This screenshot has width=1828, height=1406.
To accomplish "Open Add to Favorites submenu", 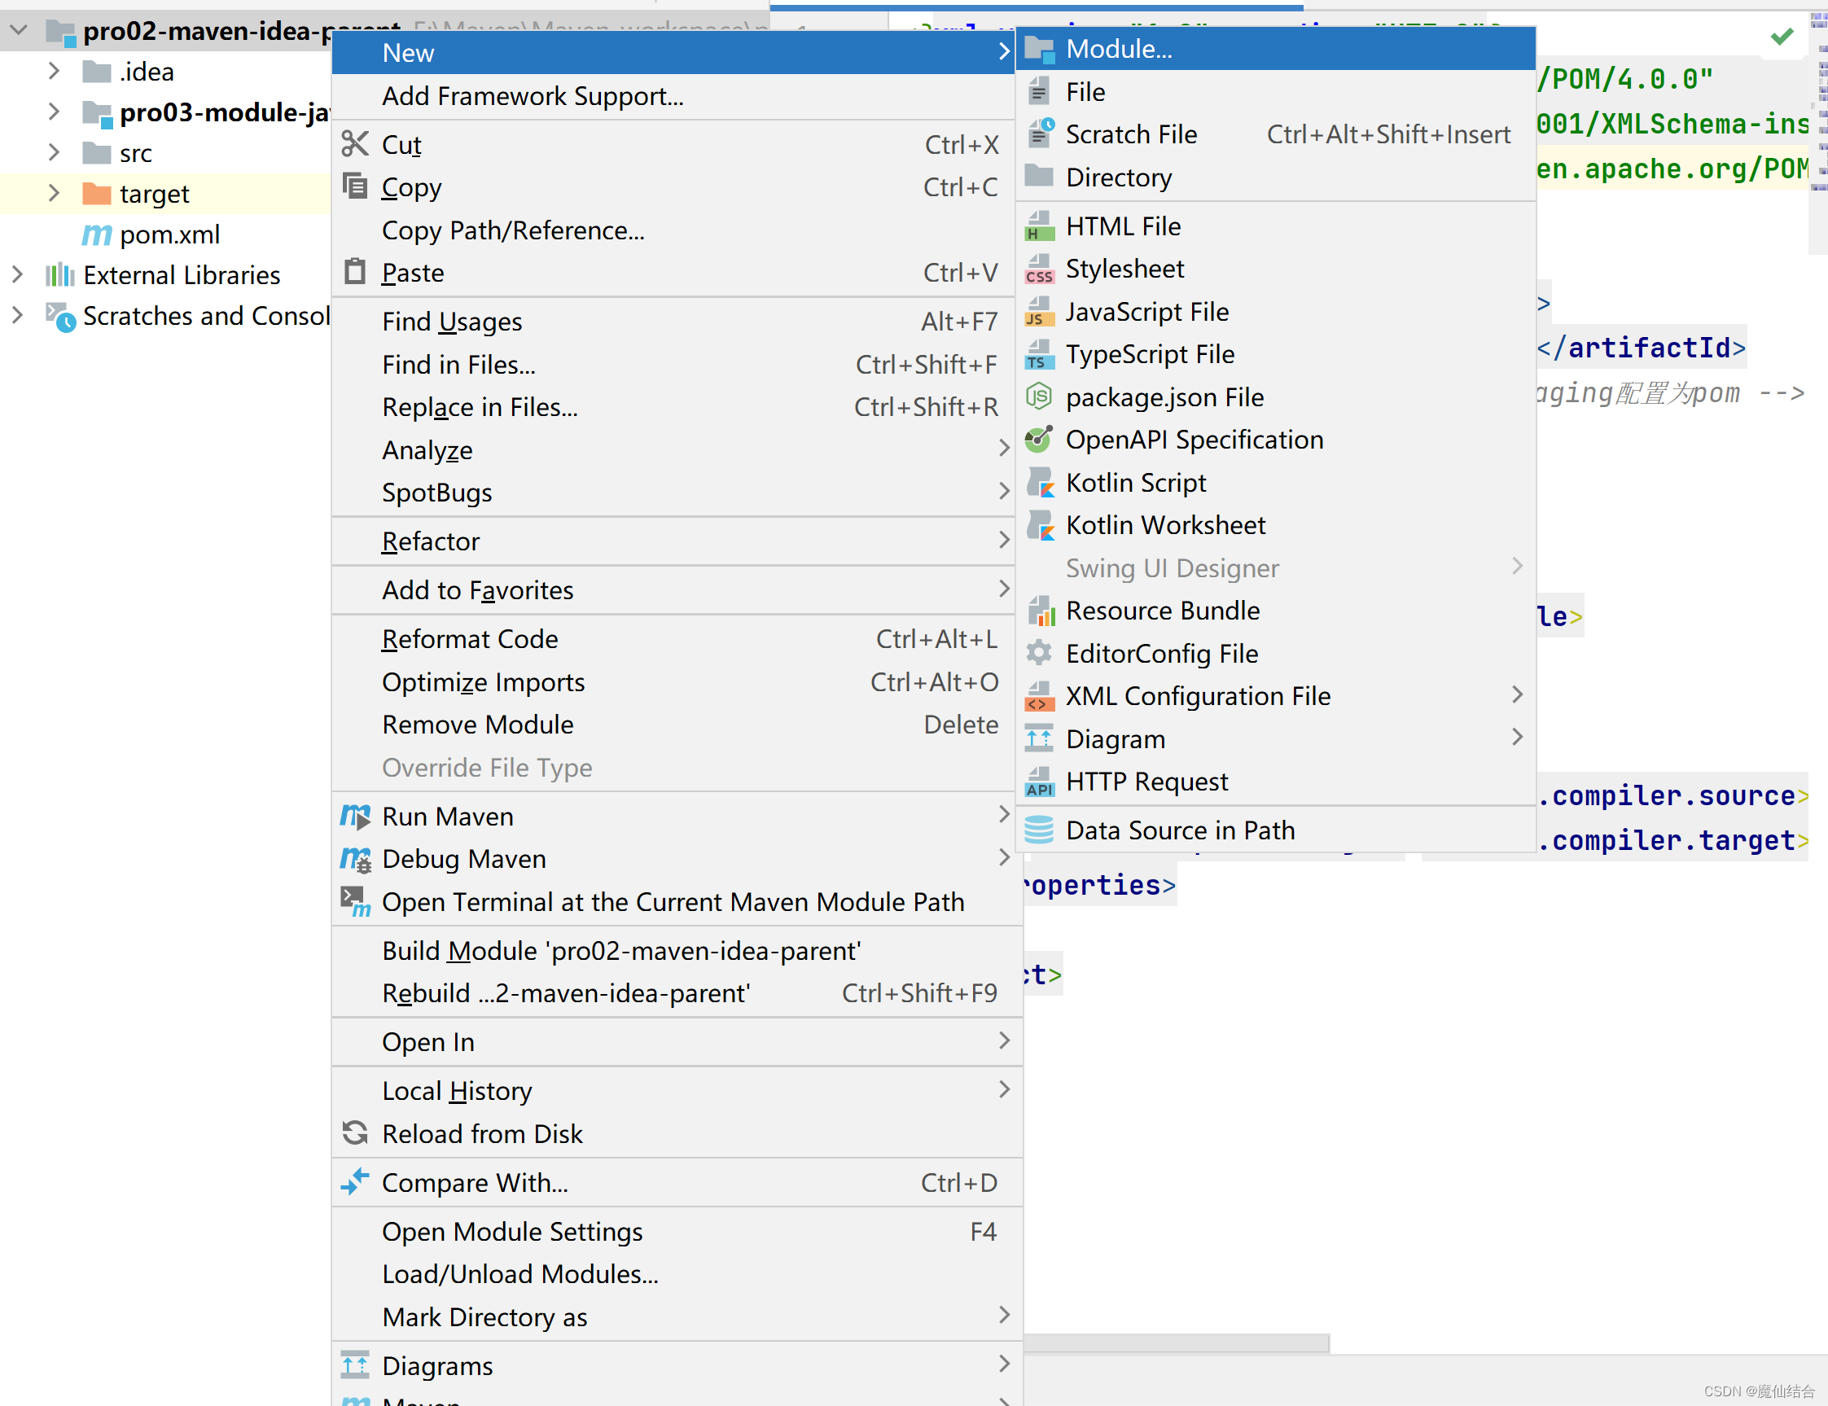I will point(673,590).
